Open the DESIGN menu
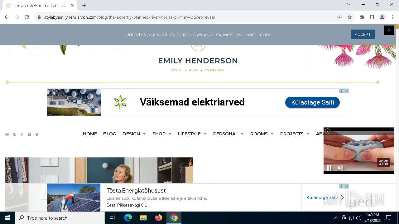Image resolution: width=399 pixels, height=224 pixels. pyautogui.click(x=131, y=134)
